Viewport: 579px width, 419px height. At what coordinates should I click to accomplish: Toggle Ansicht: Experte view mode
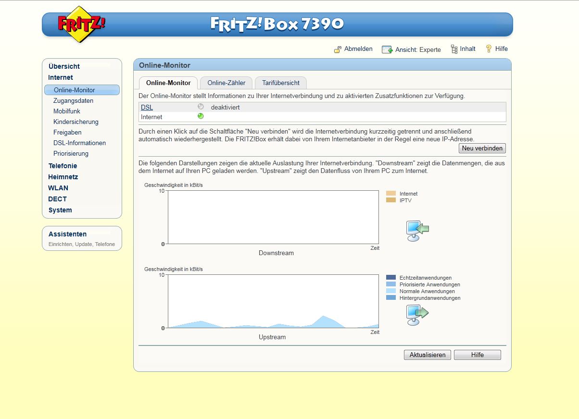point(418,49)
